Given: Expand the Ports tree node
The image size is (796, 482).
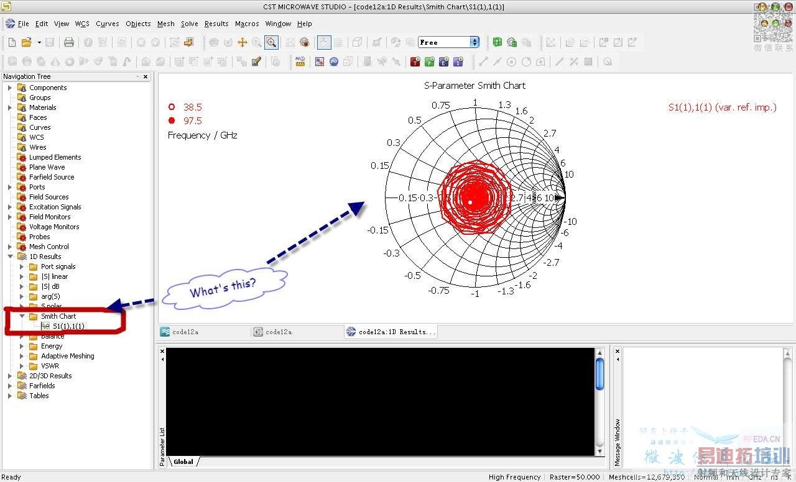Looking at the screenshot, I should (10, 187).
